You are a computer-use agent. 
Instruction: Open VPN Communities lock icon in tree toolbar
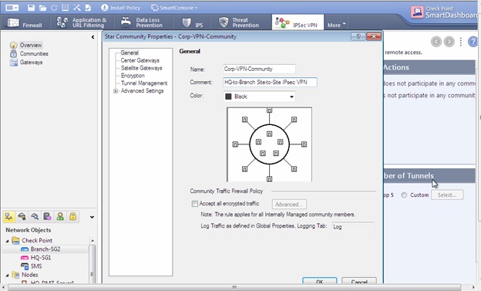[72, 217]
